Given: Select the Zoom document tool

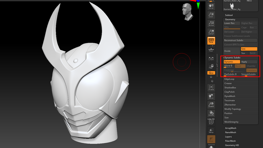Looking at the screenshot, I should pyautogui.click(x=211, y=15).
